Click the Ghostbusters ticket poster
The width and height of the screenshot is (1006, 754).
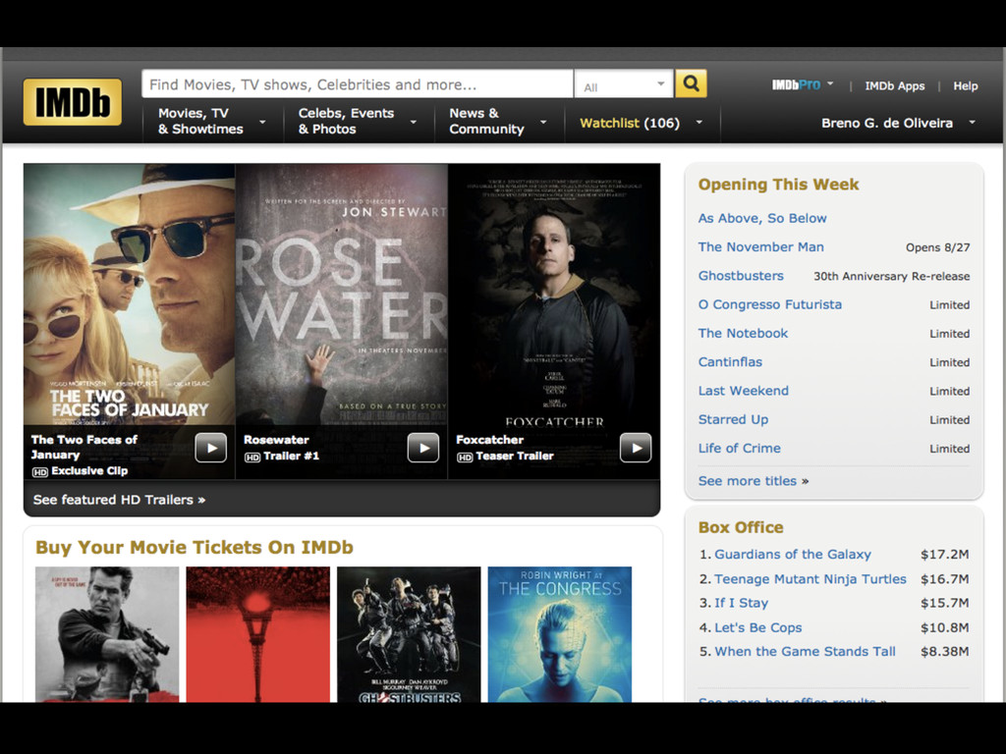coord(409,634)
